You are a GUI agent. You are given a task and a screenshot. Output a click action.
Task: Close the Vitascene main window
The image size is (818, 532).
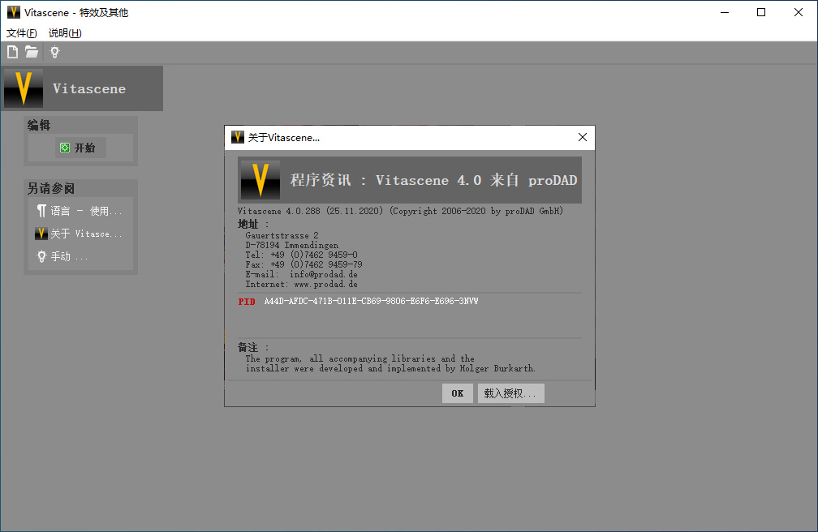coord(799,12)
